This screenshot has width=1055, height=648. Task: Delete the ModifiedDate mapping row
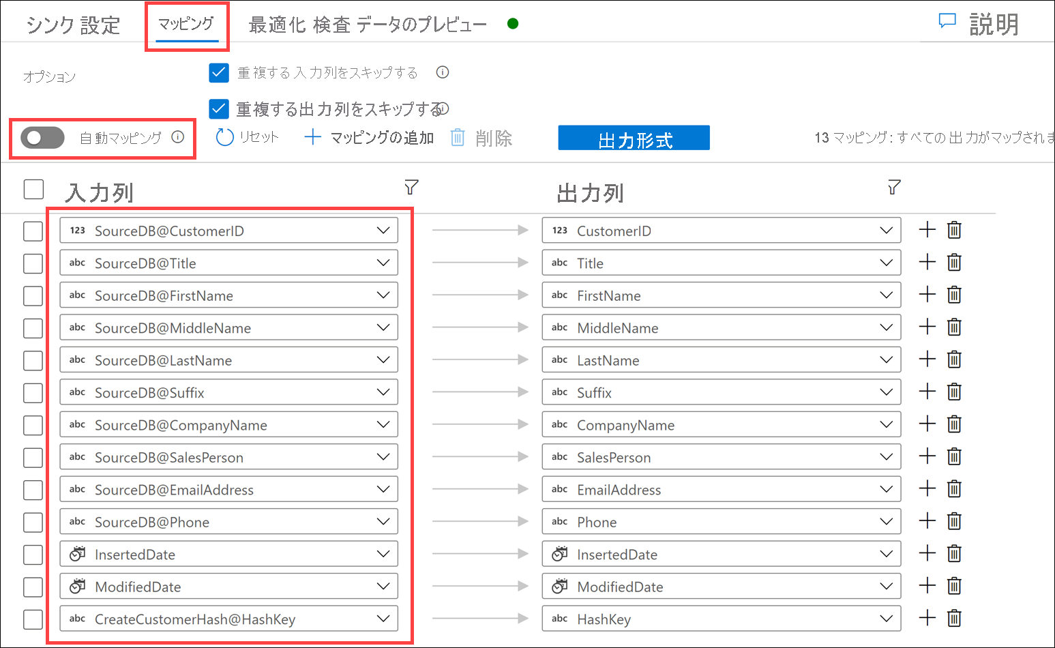(954, 585)
